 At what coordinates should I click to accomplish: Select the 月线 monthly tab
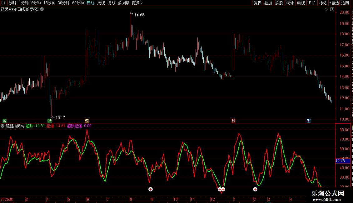point(112,3)
